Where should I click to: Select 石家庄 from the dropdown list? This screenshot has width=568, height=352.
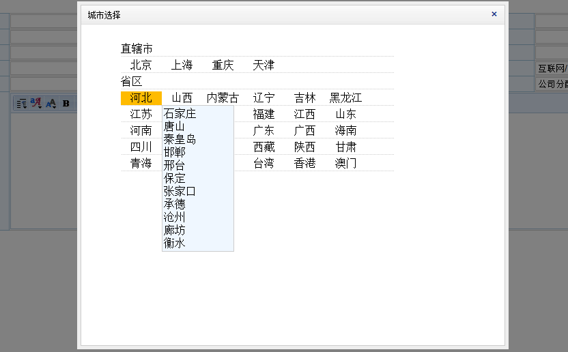[180, 114]
